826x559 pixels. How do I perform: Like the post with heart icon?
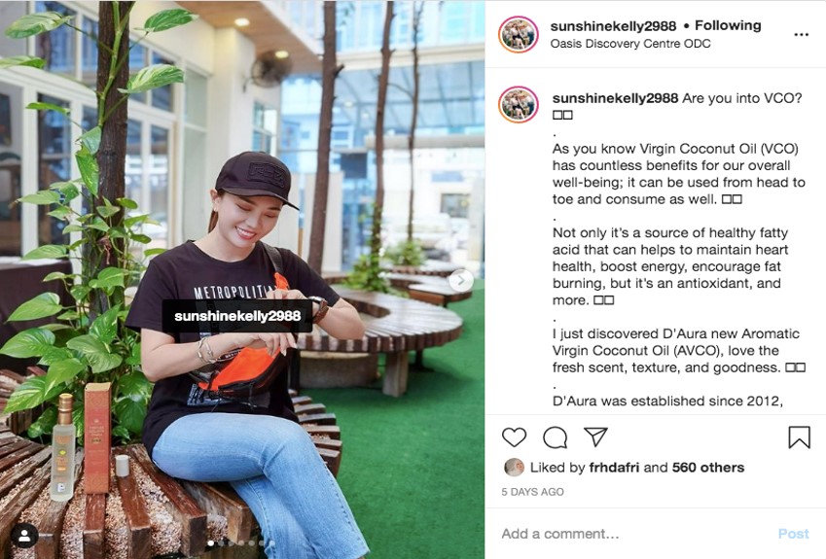coord(514,437)
